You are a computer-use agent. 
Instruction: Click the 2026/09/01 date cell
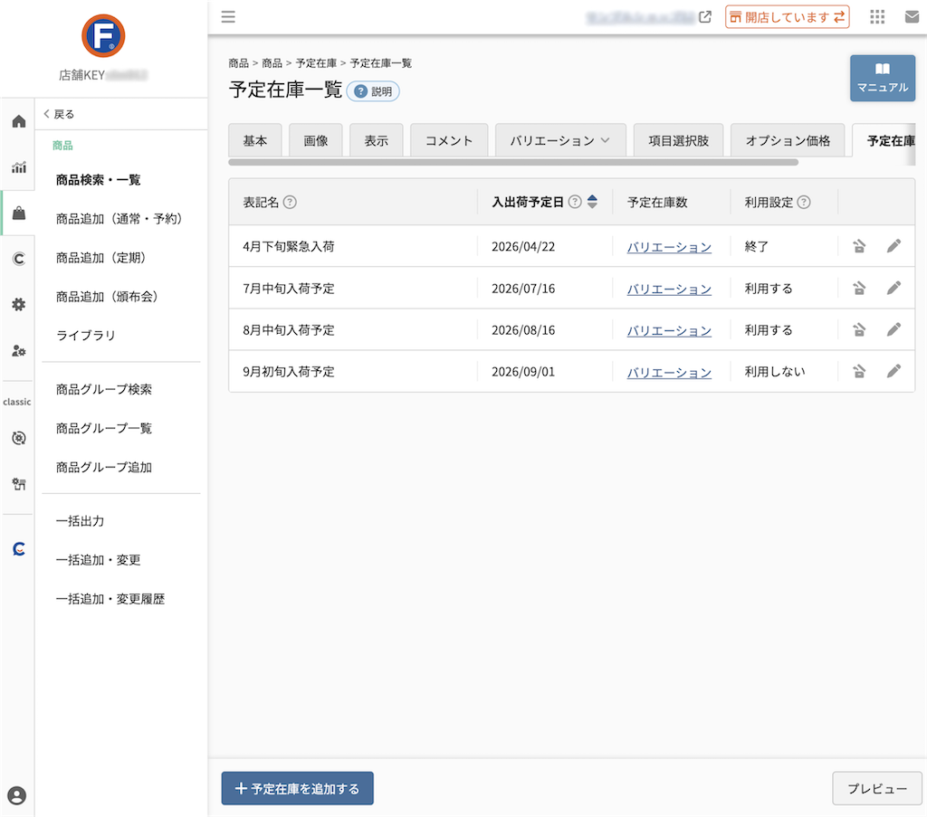[523, 372]
